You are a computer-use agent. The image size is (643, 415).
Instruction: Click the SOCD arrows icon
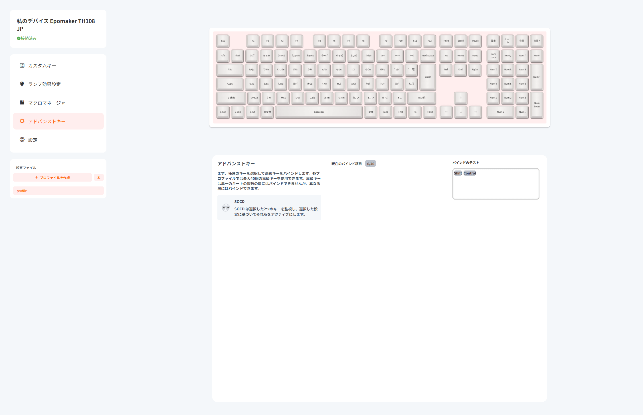click(226, 207)
